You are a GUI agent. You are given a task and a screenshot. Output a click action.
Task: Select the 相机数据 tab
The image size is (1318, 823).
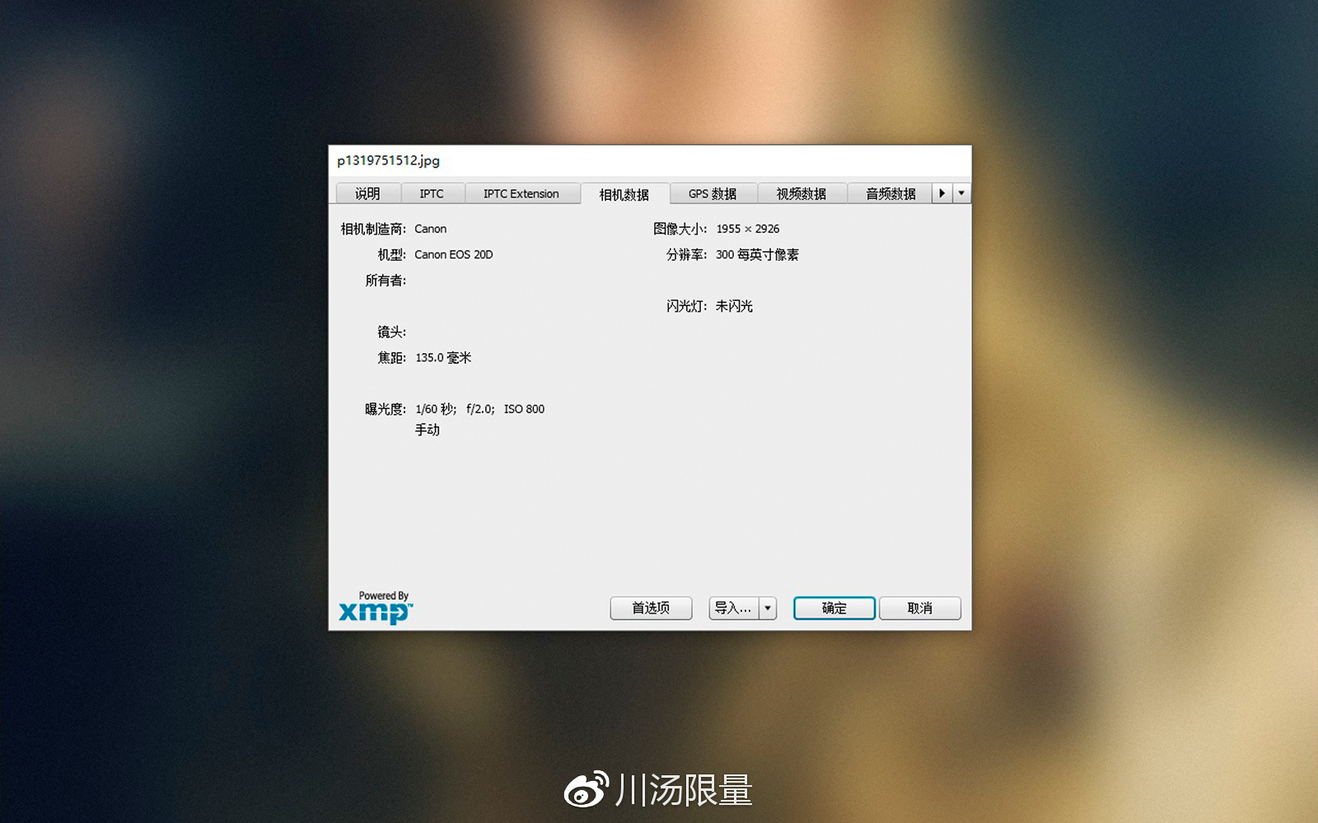point(624,194)
